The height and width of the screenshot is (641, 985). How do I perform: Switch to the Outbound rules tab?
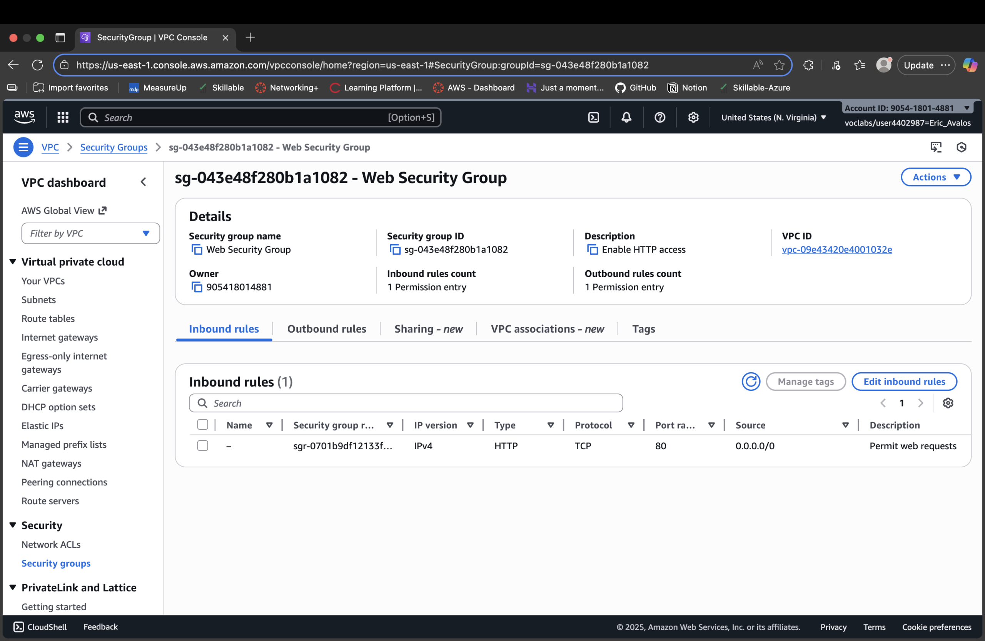[x=327, y=329]
